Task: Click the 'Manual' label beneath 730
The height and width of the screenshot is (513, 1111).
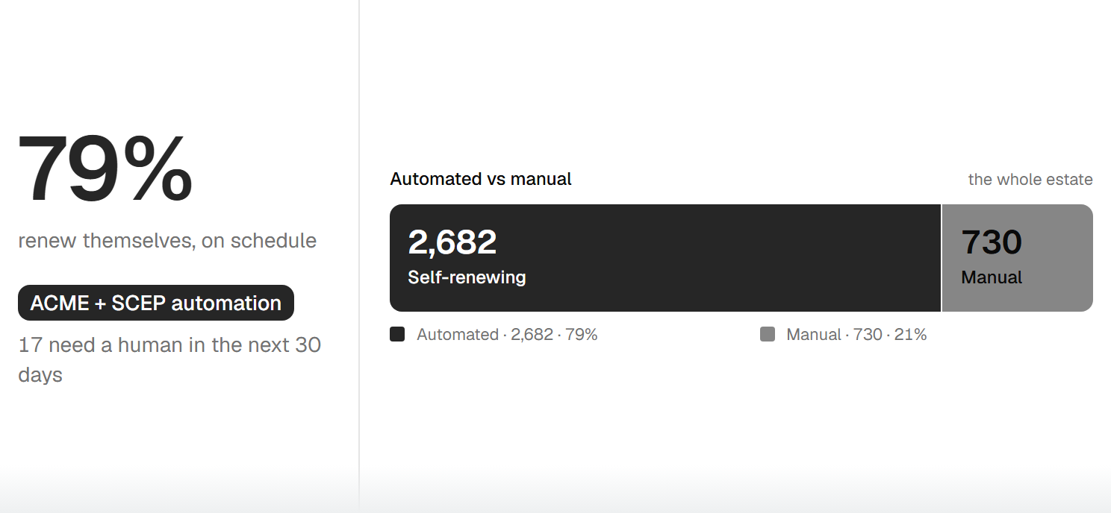Action: [x=992, y=277]
